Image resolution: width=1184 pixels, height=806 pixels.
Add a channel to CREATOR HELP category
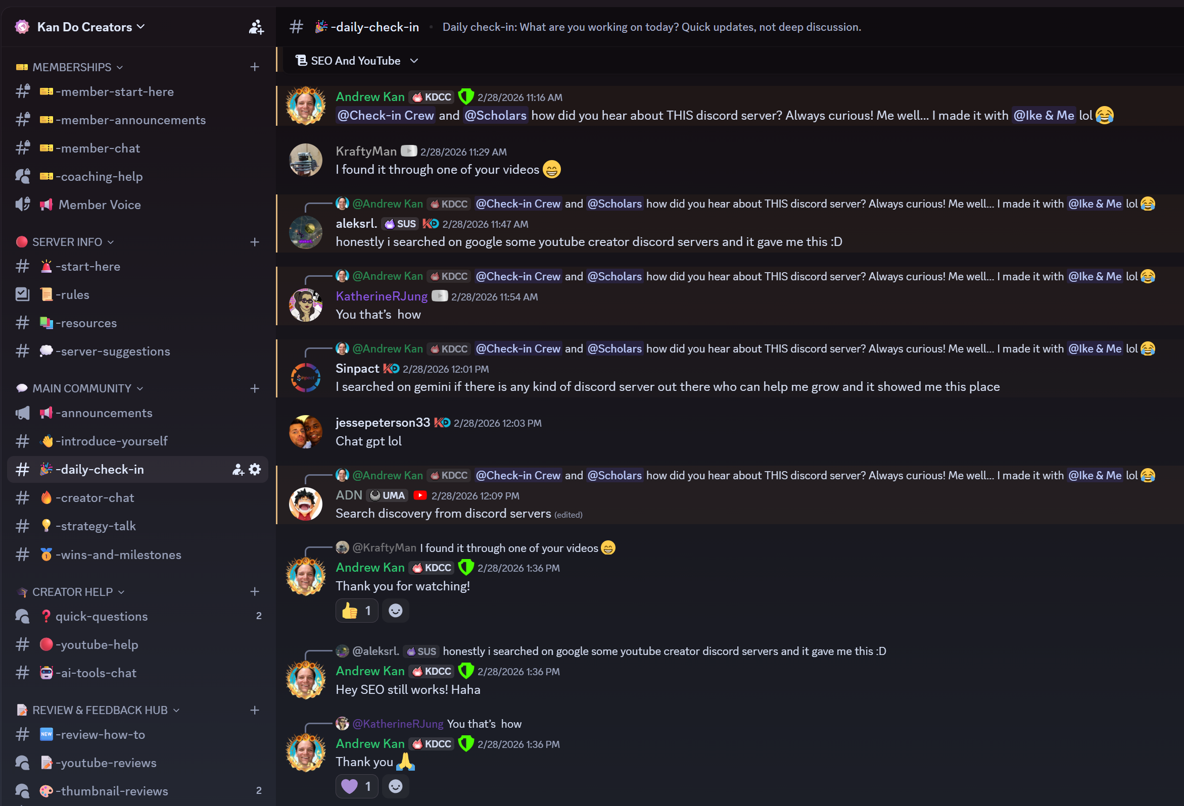tap(255, 591)
